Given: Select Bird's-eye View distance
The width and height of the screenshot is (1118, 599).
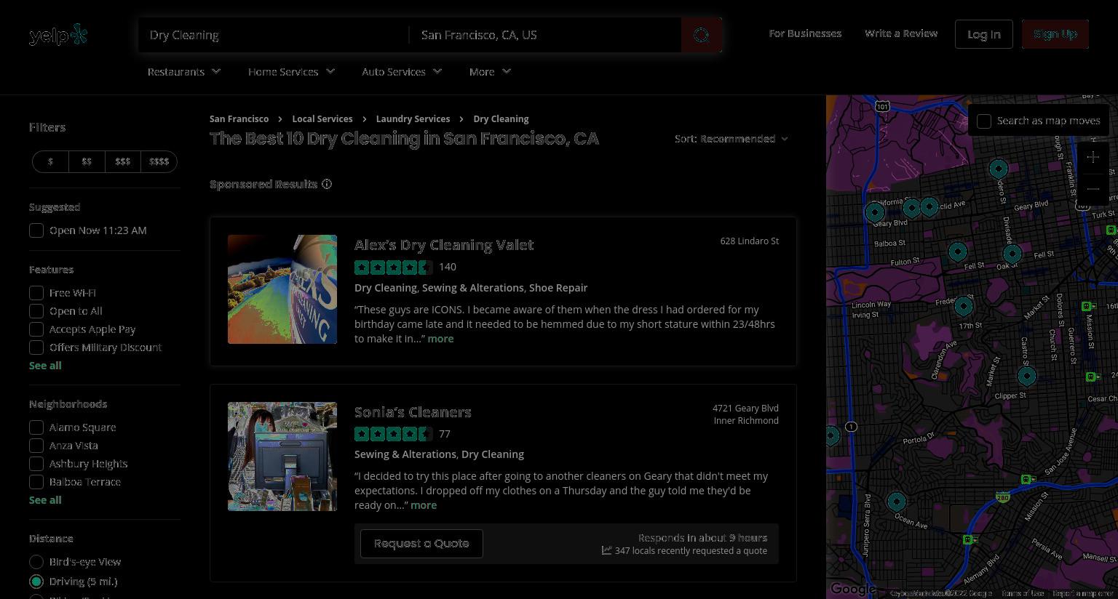Looking at the screenshot, I should click(x=36, y=562).
